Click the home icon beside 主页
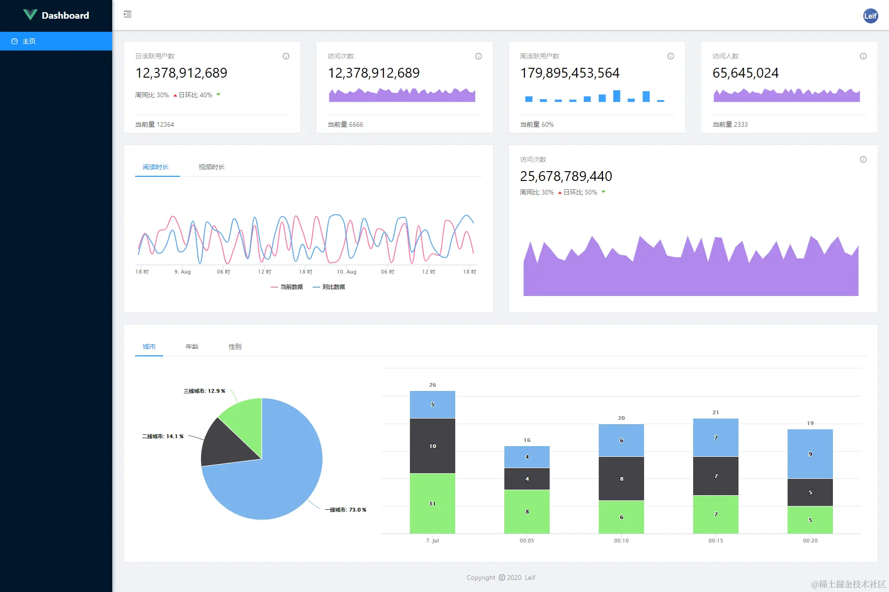 pyautogui.click(x=14, y=41)
